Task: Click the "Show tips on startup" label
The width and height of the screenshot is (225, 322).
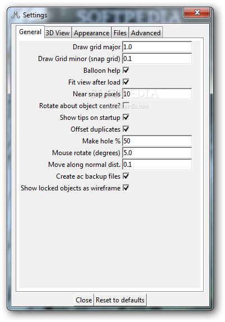Action: pos(90,118)
